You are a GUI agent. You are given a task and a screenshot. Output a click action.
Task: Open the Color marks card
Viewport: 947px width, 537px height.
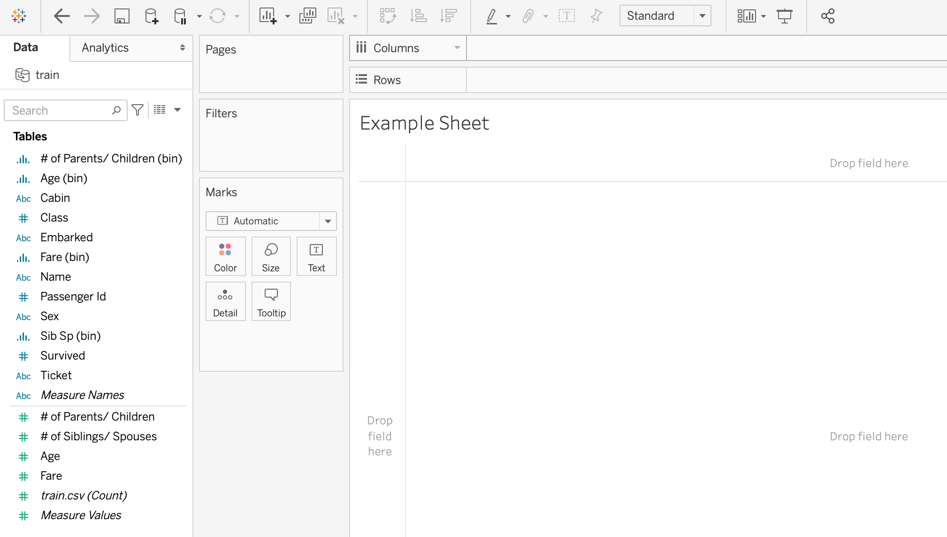[x=225, y=256]
